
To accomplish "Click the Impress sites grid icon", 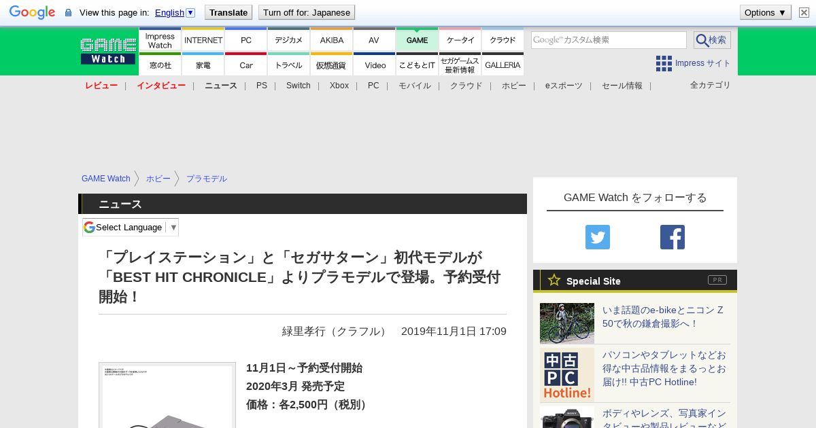I will [x=664, y=63].
